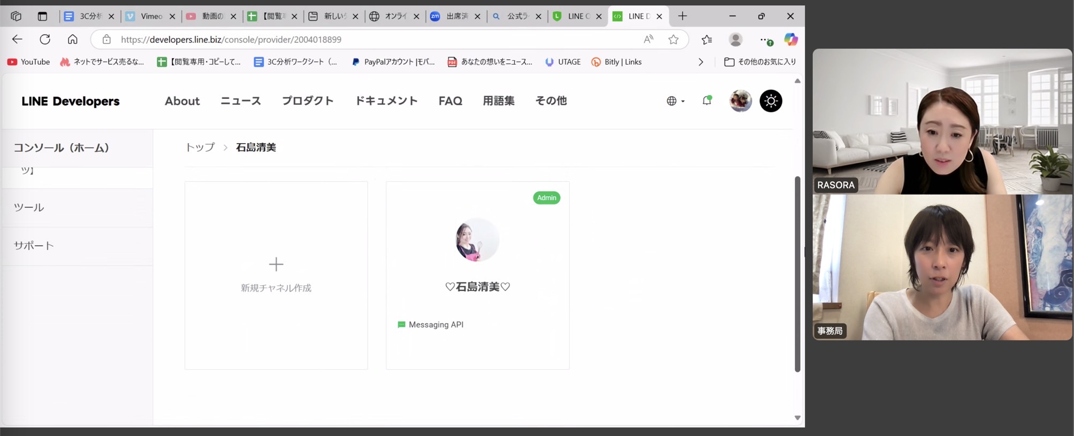The height and width of the screenshot is (436, 1074).
Task: Open the language globe dropdown
Action: (675, 100)
